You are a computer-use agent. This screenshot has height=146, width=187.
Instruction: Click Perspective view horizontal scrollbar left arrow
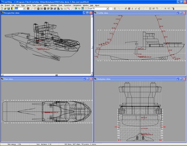click(x=2, y=75)
